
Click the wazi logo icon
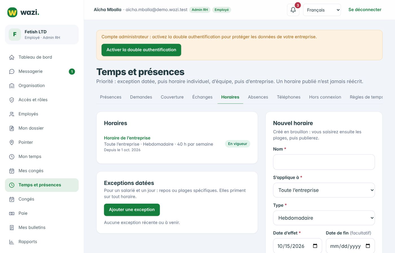click(12, 12)
